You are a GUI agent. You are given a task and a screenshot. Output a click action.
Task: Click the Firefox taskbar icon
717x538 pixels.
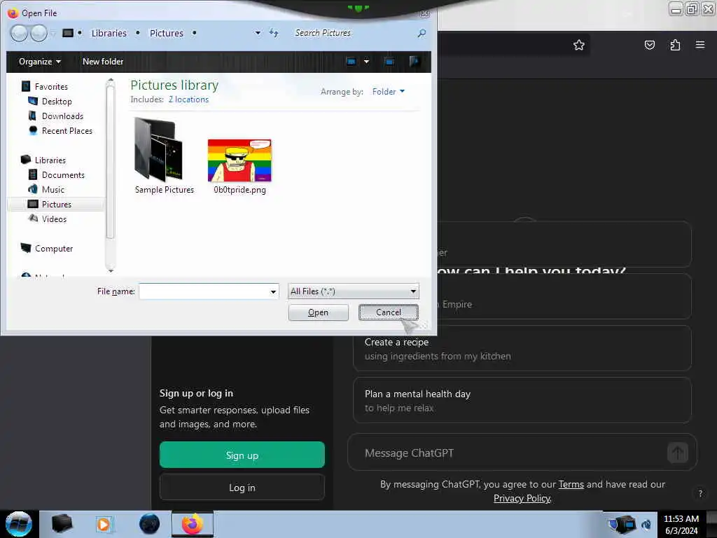[x=193, y=524]
